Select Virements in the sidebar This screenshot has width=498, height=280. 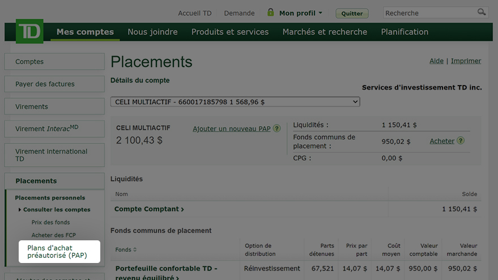point(54,107)
